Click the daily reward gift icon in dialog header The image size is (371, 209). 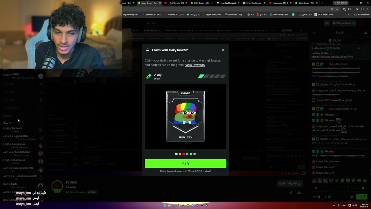147,50
